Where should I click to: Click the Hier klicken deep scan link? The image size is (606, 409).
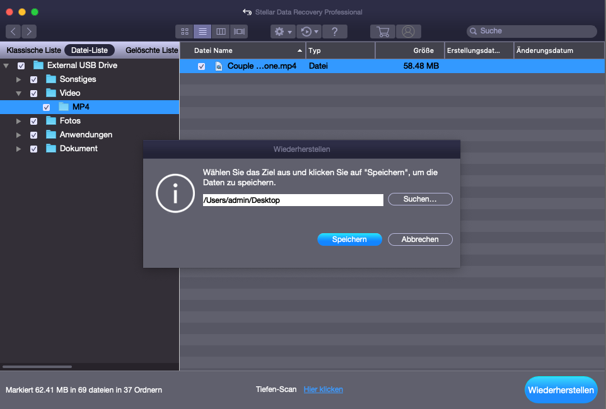point(323,389)
